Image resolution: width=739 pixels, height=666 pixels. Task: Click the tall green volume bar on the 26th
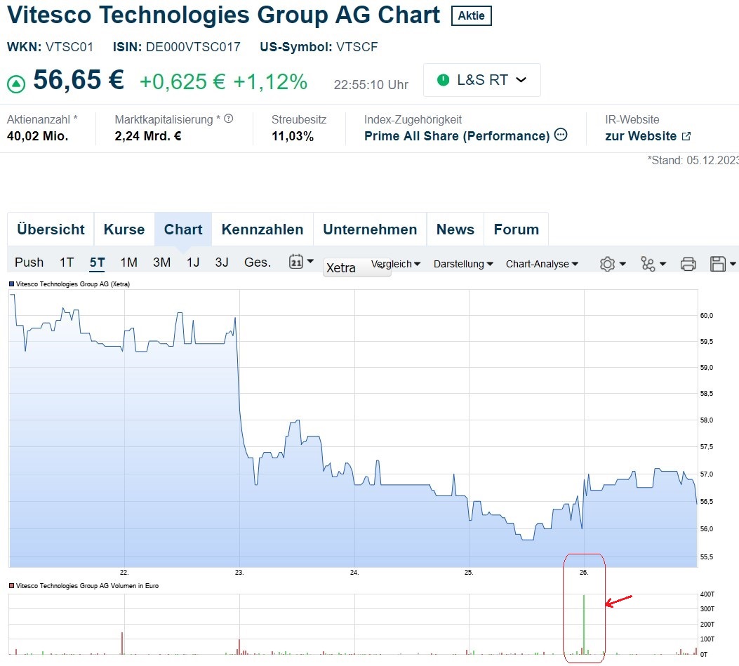[583, 624]
